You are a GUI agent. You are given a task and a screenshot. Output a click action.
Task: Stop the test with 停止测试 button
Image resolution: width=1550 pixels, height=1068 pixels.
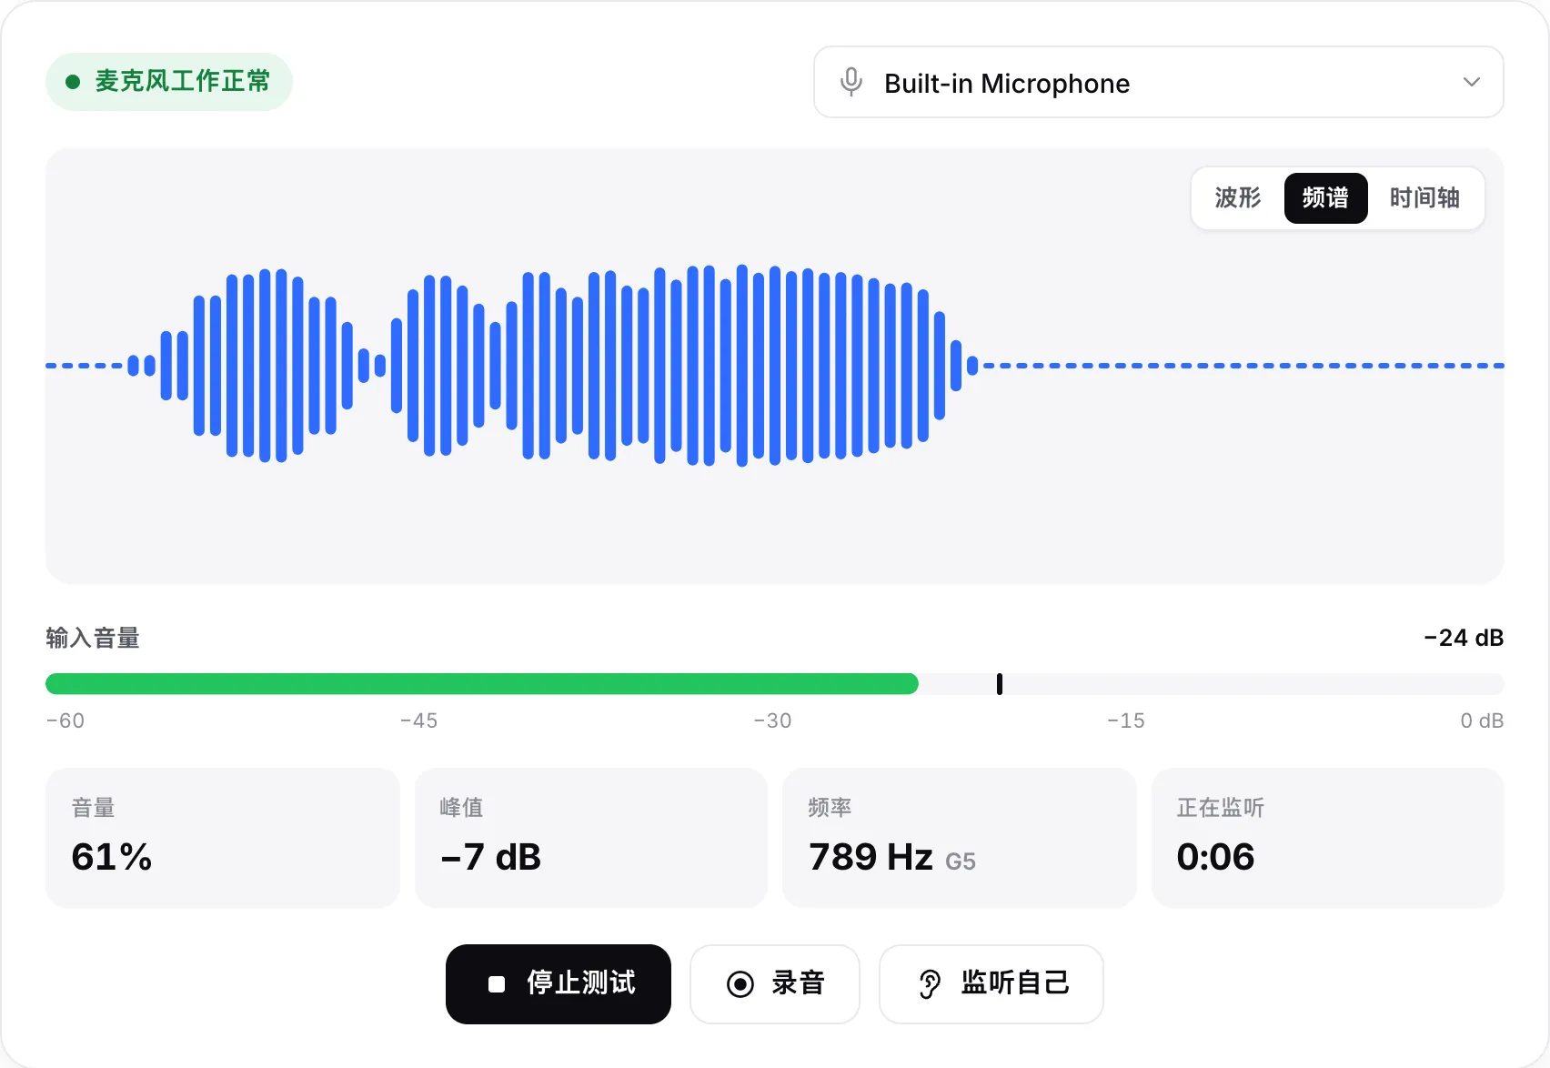(x=559, y=984)
